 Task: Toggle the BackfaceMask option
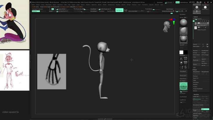point(111,11)
